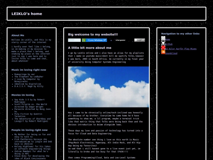This screenshot has height=160, width=213.
Task: Click the light blue badge before Windows XP badge
Action: click(x=75, y=40)
